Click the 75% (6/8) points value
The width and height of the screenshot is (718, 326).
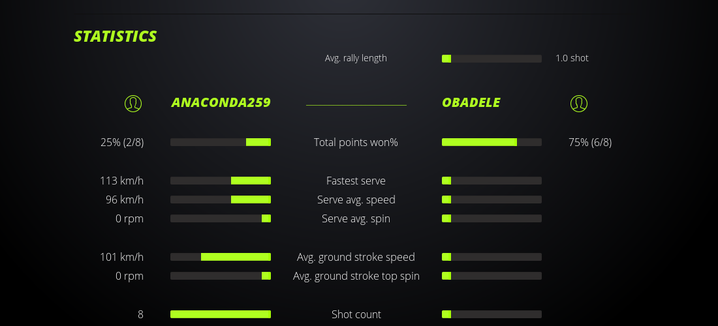590,142
